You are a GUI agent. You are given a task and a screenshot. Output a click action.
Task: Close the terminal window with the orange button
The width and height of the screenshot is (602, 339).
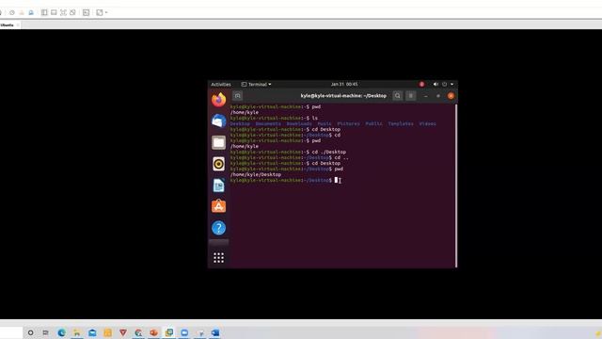tap(451, 96)
